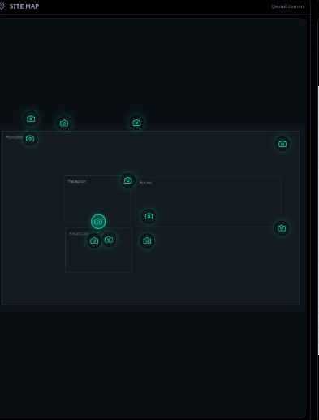The width and height of the screenshot is (319, 420).
Task: Open left camera of pair in Small Cafe
Action: [x=94, y=240]
